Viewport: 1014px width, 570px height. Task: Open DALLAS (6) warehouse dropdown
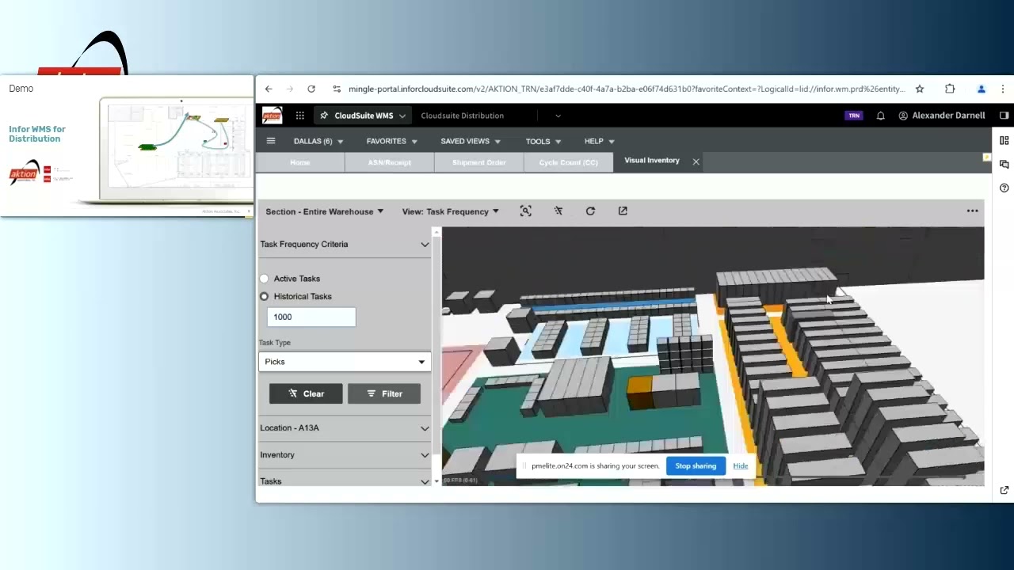tap(318, 141)
